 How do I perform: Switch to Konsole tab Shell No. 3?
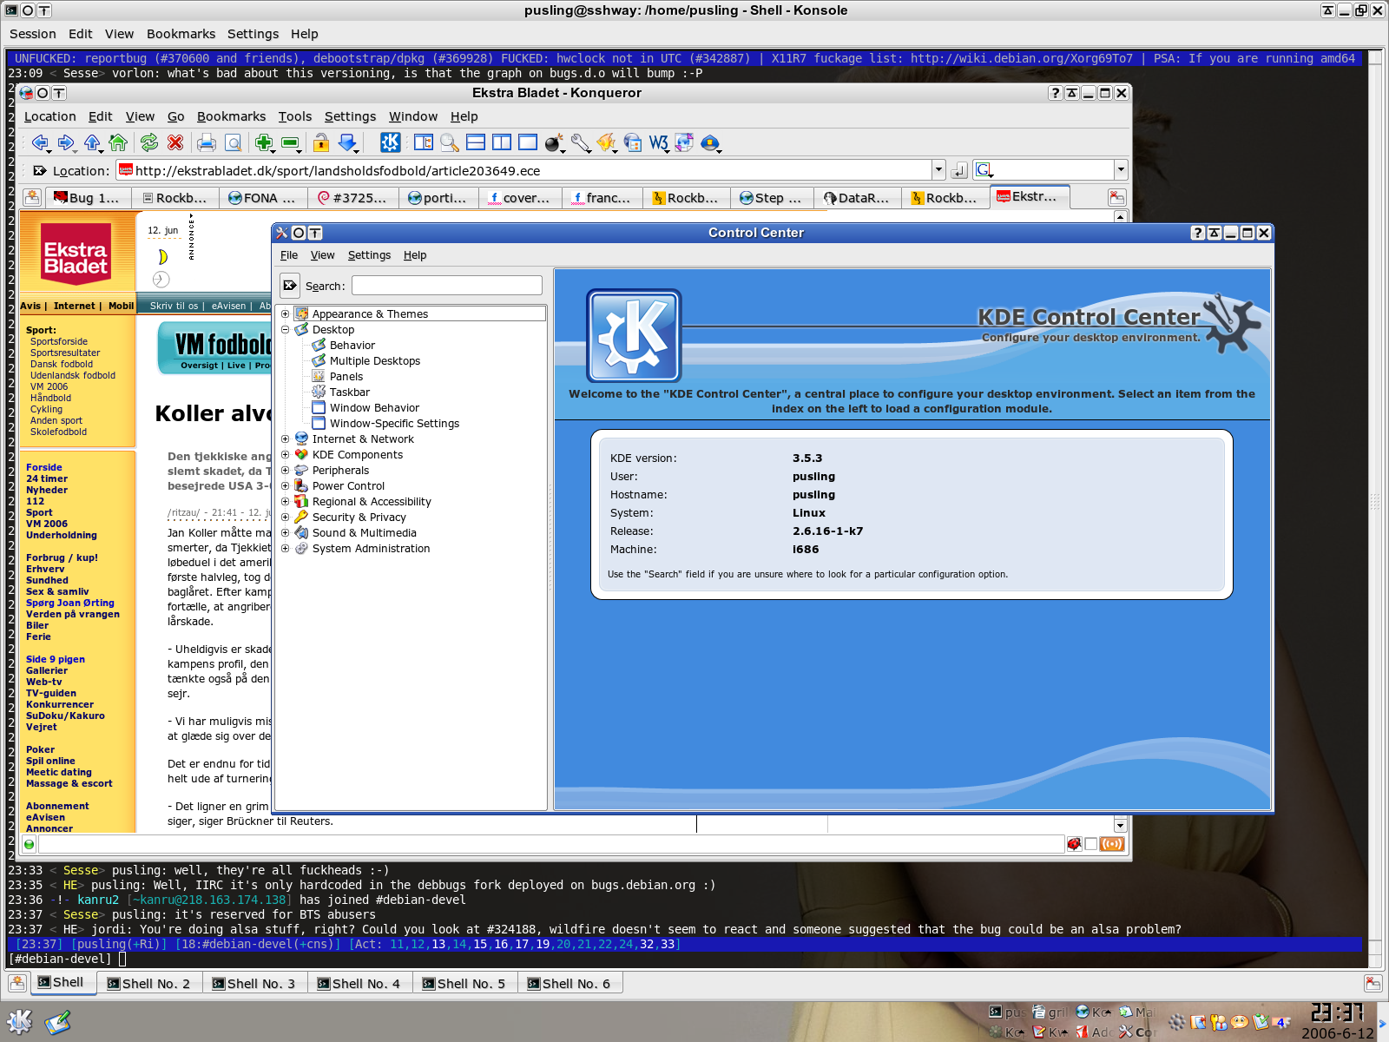point(254,983)
